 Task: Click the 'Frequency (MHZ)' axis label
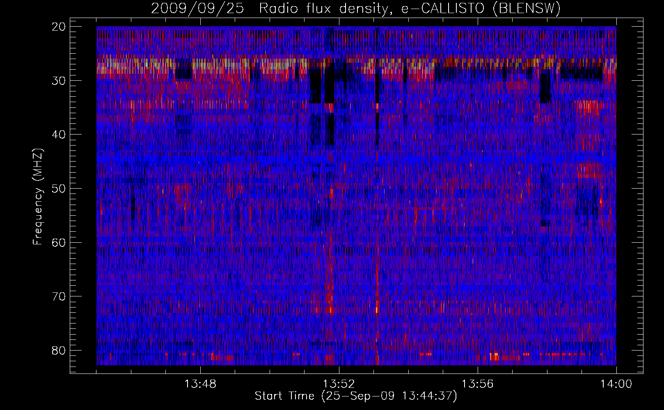38,196
